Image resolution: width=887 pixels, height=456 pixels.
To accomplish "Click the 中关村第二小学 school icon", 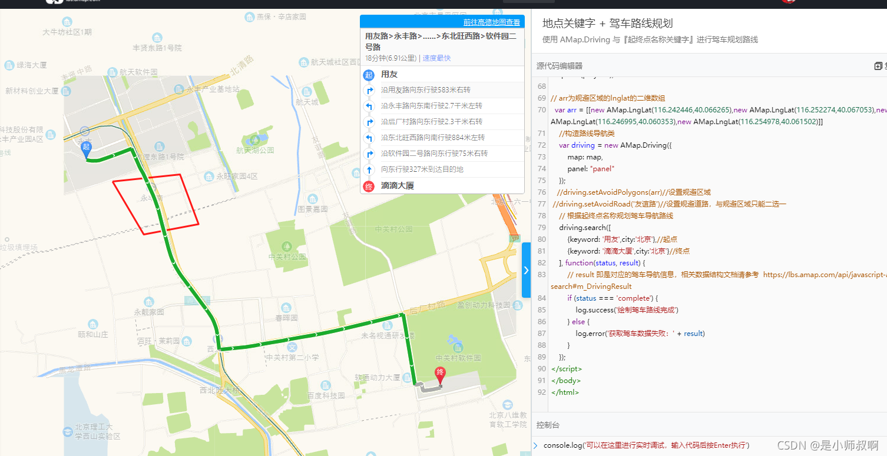I will point(292,347).
